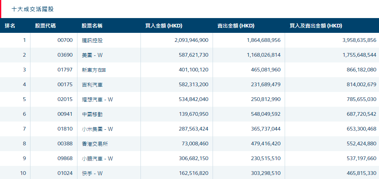Screen dimensions: 379x179
Task: Select stock code 00700
Action: [65, 40]
